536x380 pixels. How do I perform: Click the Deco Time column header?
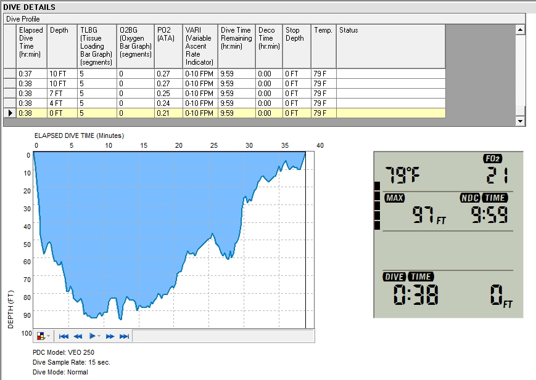tap(270, 46)
